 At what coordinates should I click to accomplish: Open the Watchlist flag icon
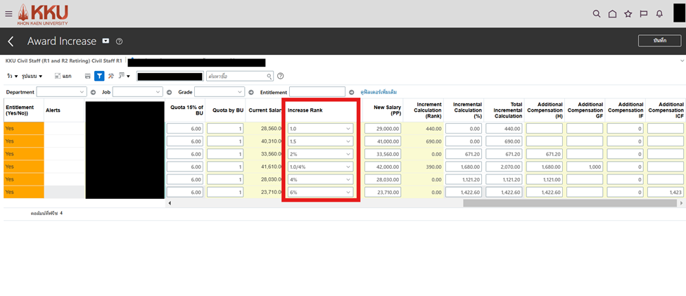pos(644,13)
